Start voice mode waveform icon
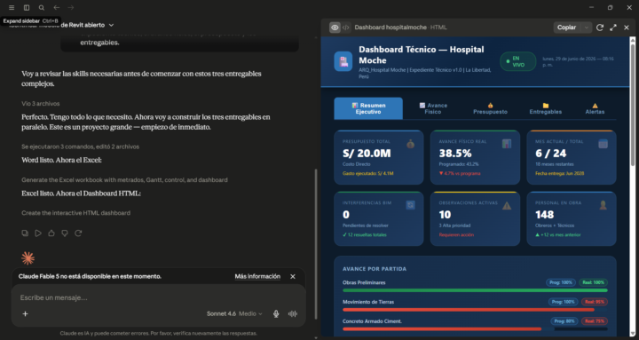The width and height of the screenshot is (639, 340). [x=293, y=313]
